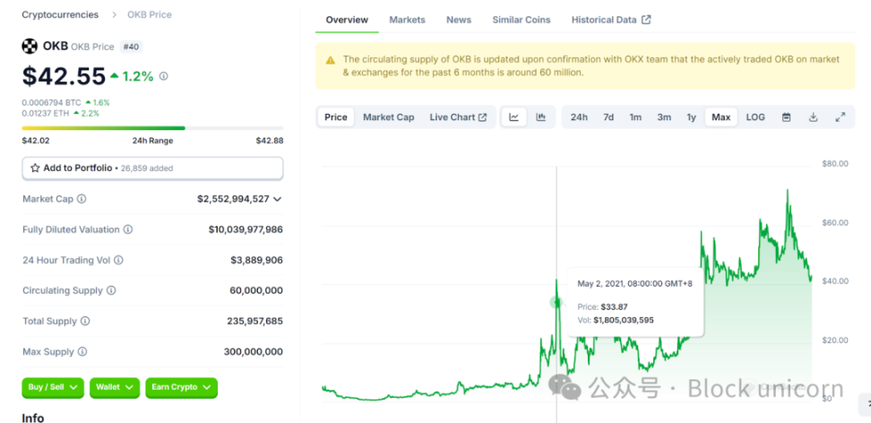Select the Market Cap chart mode
Screen dimensions: 871x423
point(389,117)
